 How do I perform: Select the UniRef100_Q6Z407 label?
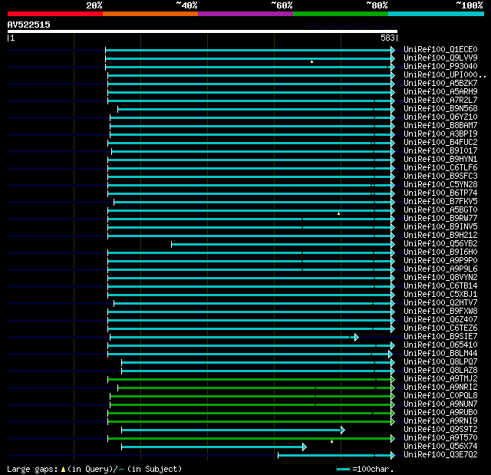(x=440, y=320)
